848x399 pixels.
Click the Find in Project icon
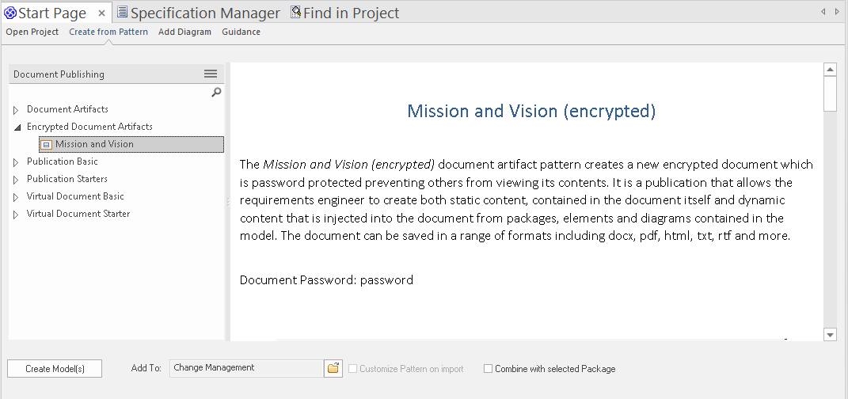click(x=295, y=13)
